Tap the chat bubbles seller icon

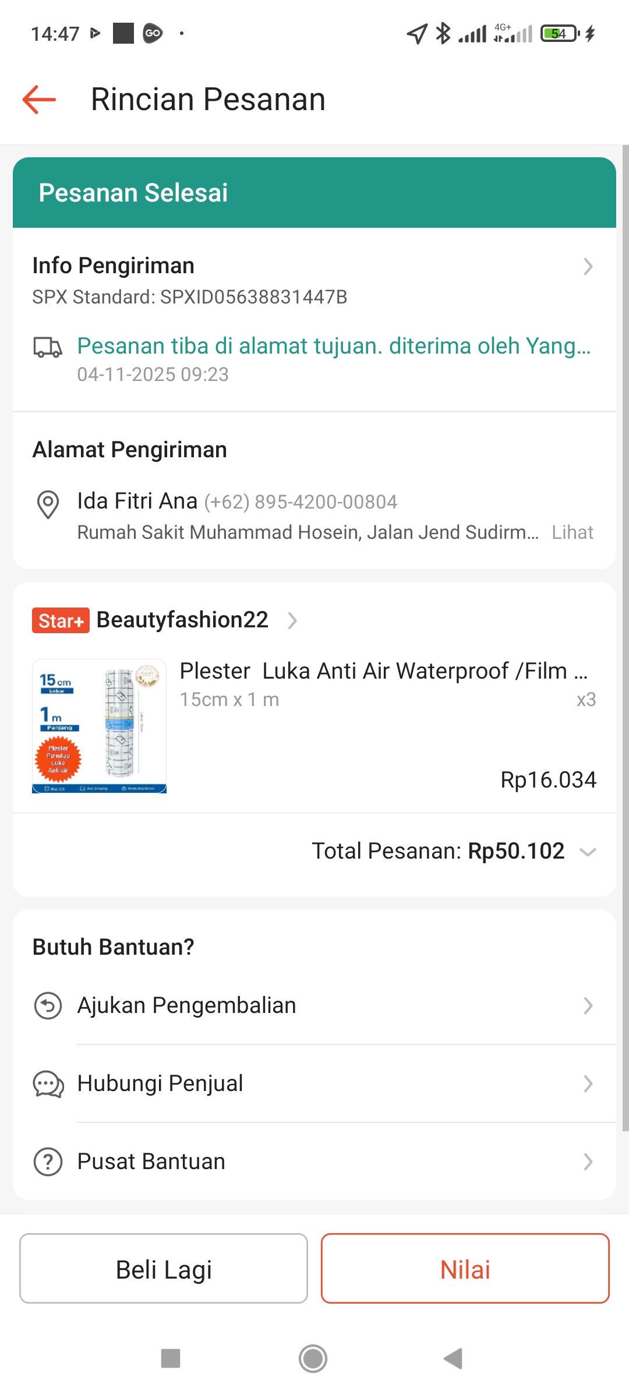(x=48, y=1084)
